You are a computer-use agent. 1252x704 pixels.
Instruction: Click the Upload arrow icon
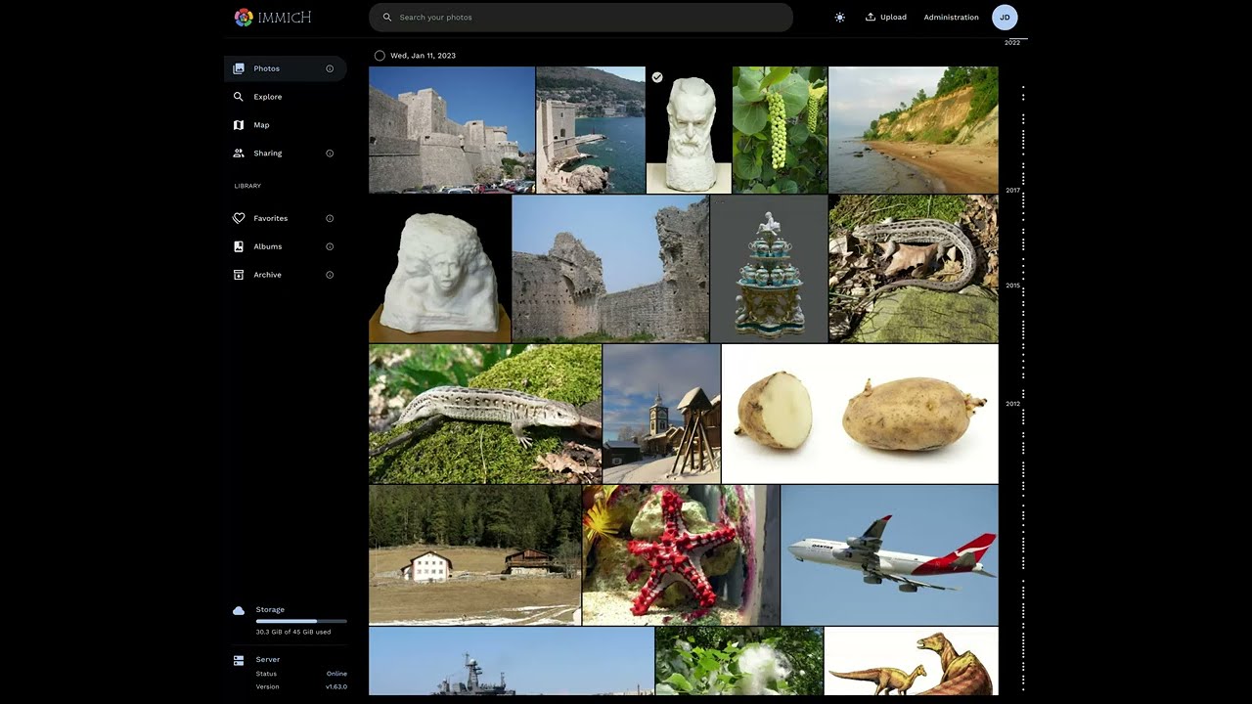871,17
